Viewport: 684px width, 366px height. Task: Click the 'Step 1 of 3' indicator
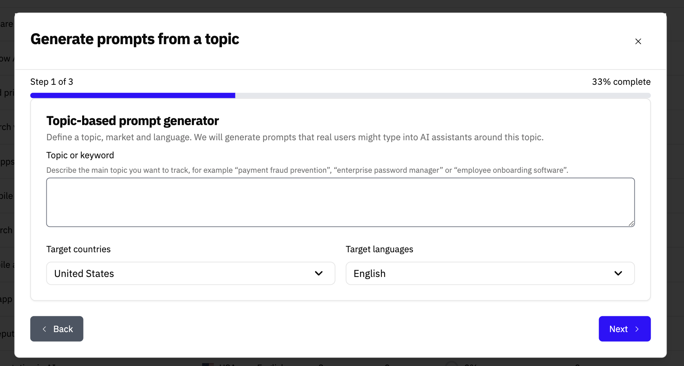pyautogui.click(x=52, y=82)
